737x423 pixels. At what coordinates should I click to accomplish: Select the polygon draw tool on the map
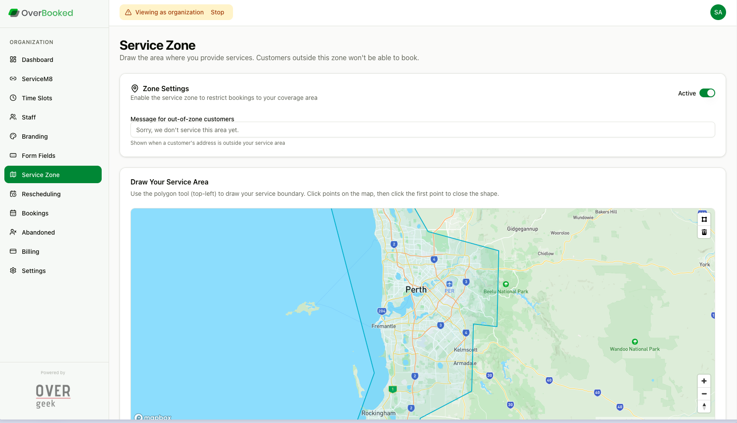704,219
